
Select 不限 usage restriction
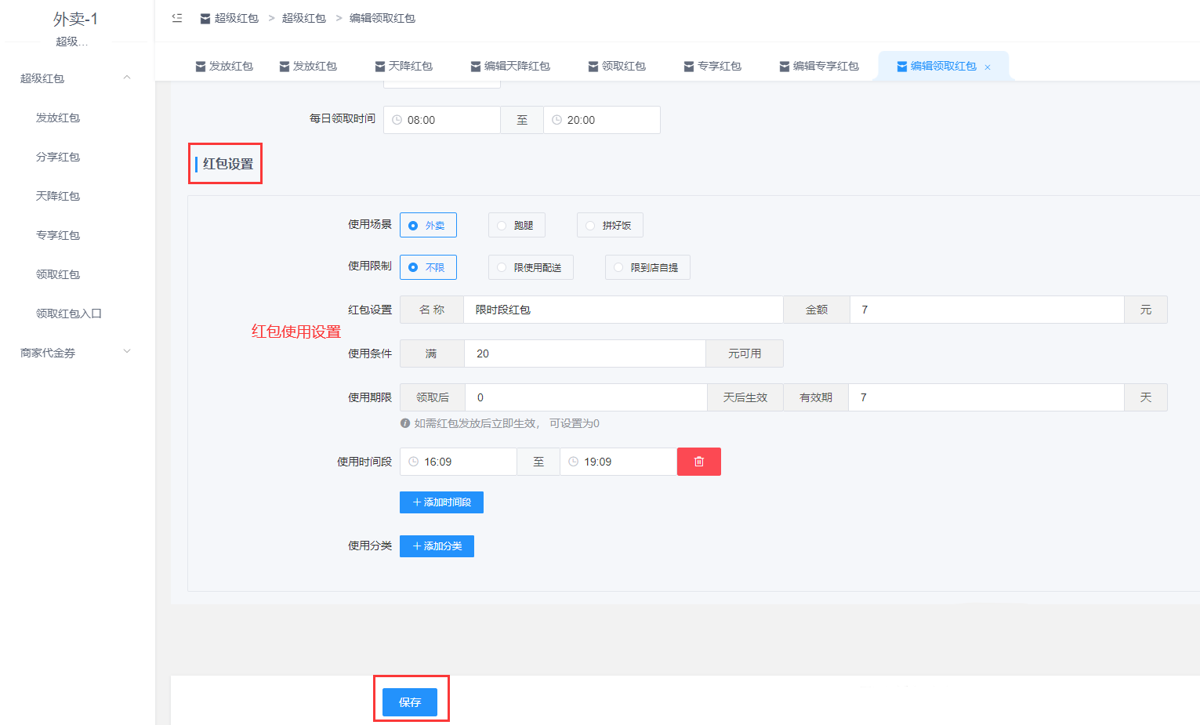point(428,267)
